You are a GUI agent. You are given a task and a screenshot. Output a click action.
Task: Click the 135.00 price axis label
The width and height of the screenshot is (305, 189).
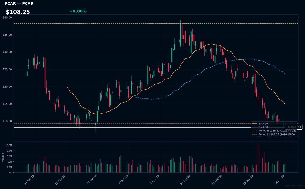(x=8, y=35)
